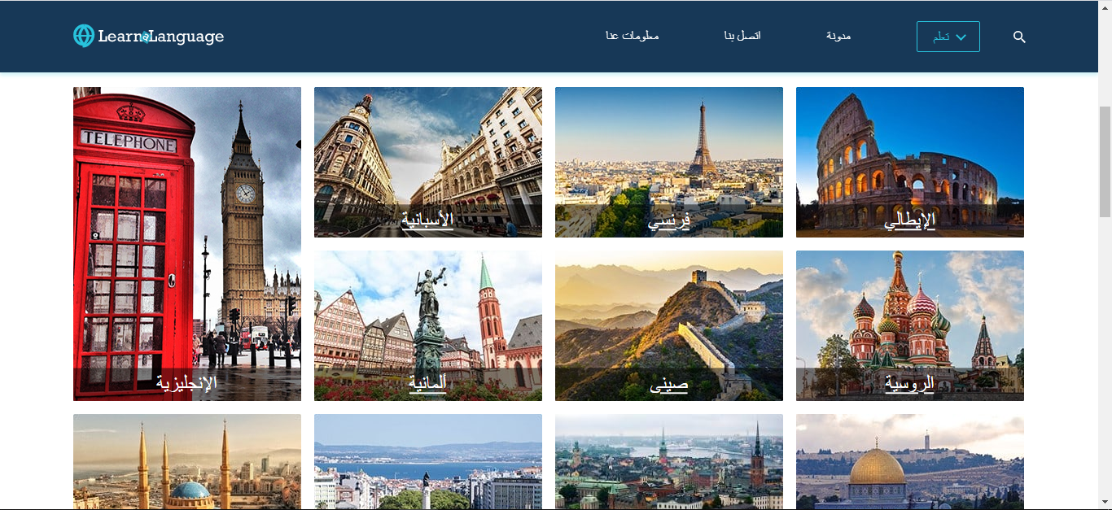Image resolution: width=1112 pixels, height=510 pixels.
Task: Go to اتصل بنا contact page
Action: coord(742,37)
